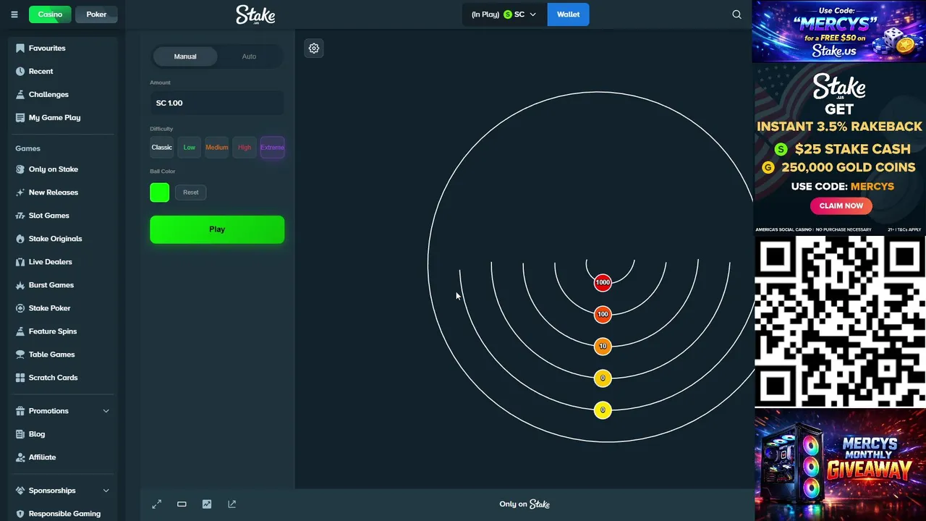
Task: Select Extreme difficulty
Action: coord(273,148)
